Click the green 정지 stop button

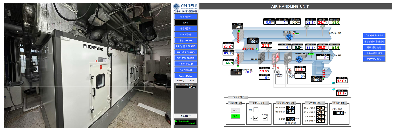235,116
